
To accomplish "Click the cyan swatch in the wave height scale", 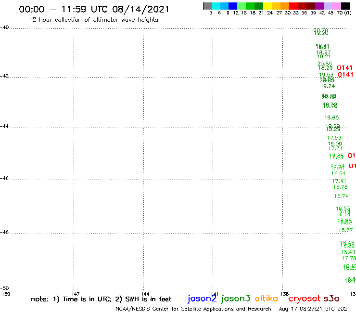I will (x=216, y=6).
